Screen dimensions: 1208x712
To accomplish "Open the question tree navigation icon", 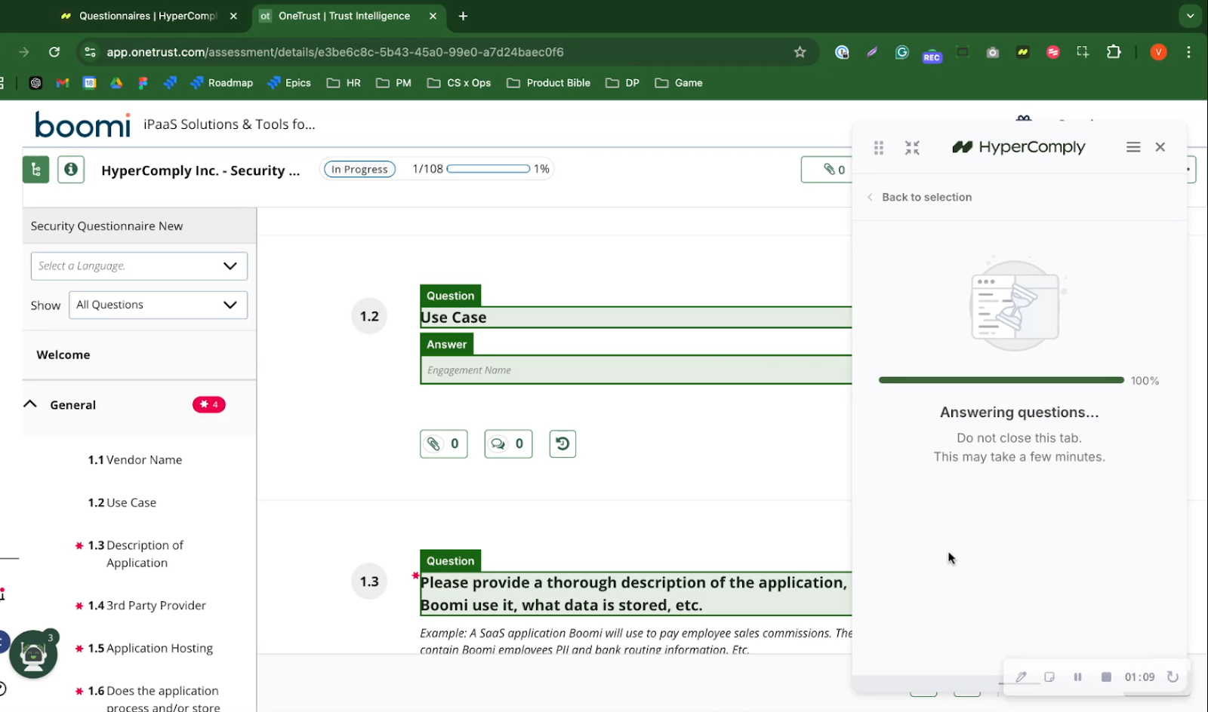I will [35, 170].
